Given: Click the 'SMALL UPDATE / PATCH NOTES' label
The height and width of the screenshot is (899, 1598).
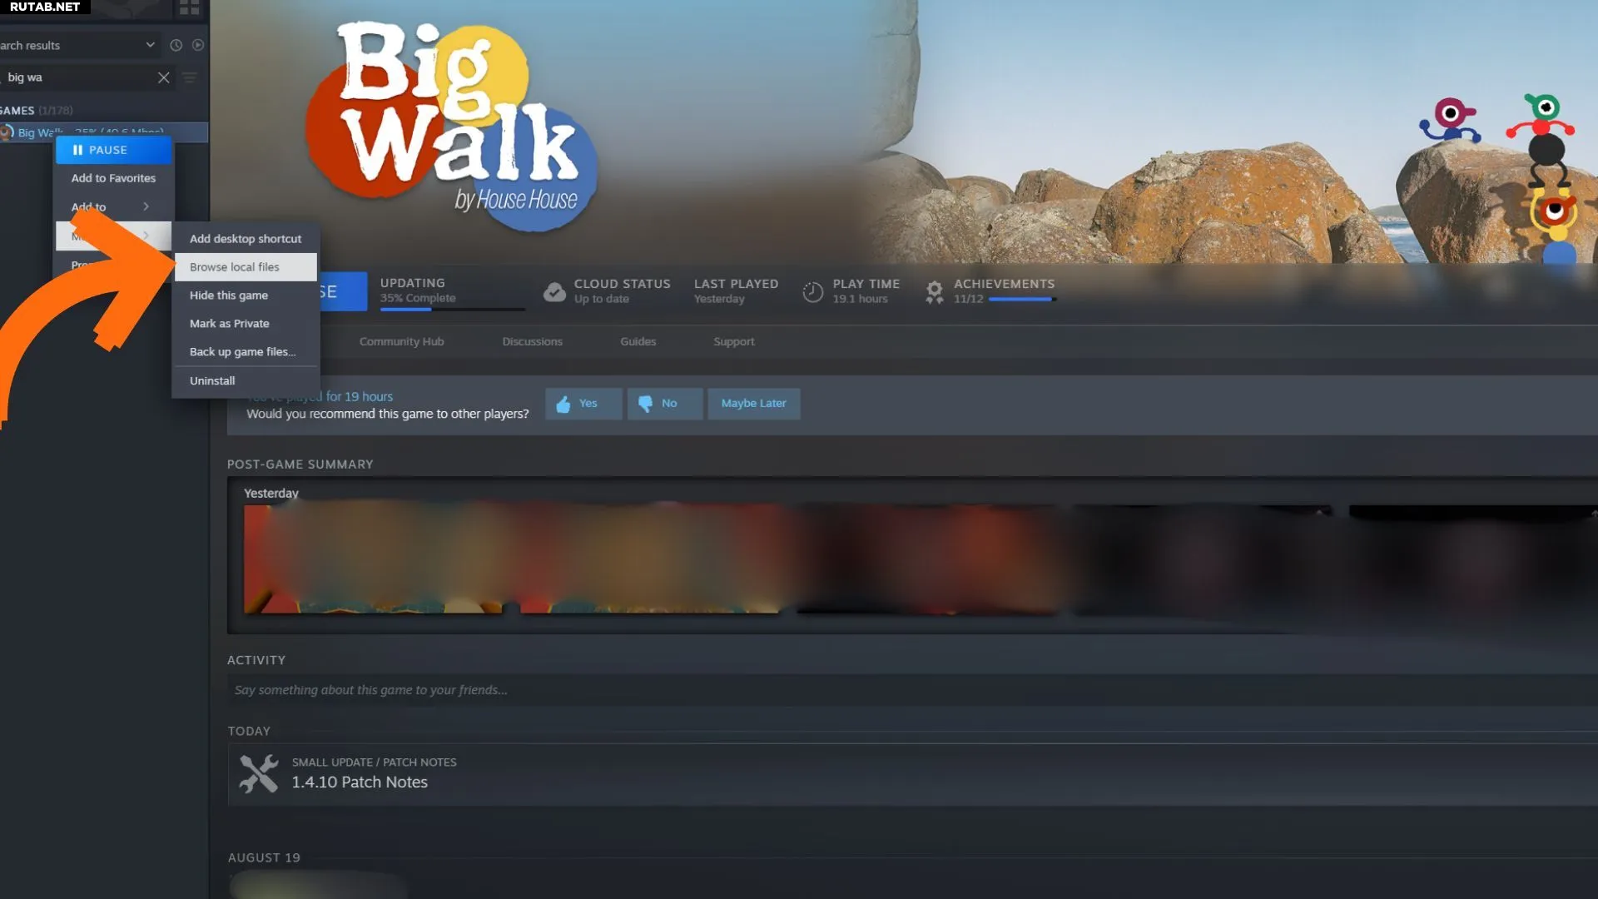Looking at the screenshot, I should point(374,762).
